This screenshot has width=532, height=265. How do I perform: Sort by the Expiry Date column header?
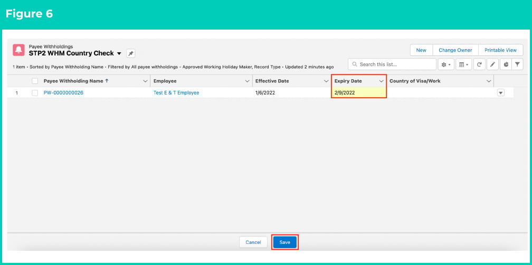click(348, 81)
